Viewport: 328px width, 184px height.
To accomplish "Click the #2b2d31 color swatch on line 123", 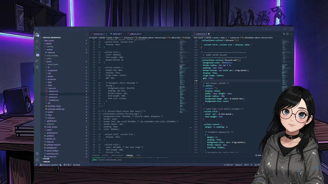I will [223, 63].
